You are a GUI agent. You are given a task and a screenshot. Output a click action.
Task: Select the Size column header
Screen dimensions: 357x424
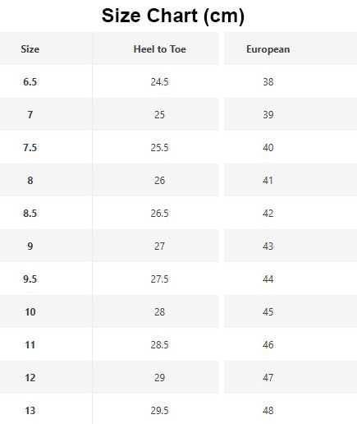pyautogui.click(x=30, y=49)
